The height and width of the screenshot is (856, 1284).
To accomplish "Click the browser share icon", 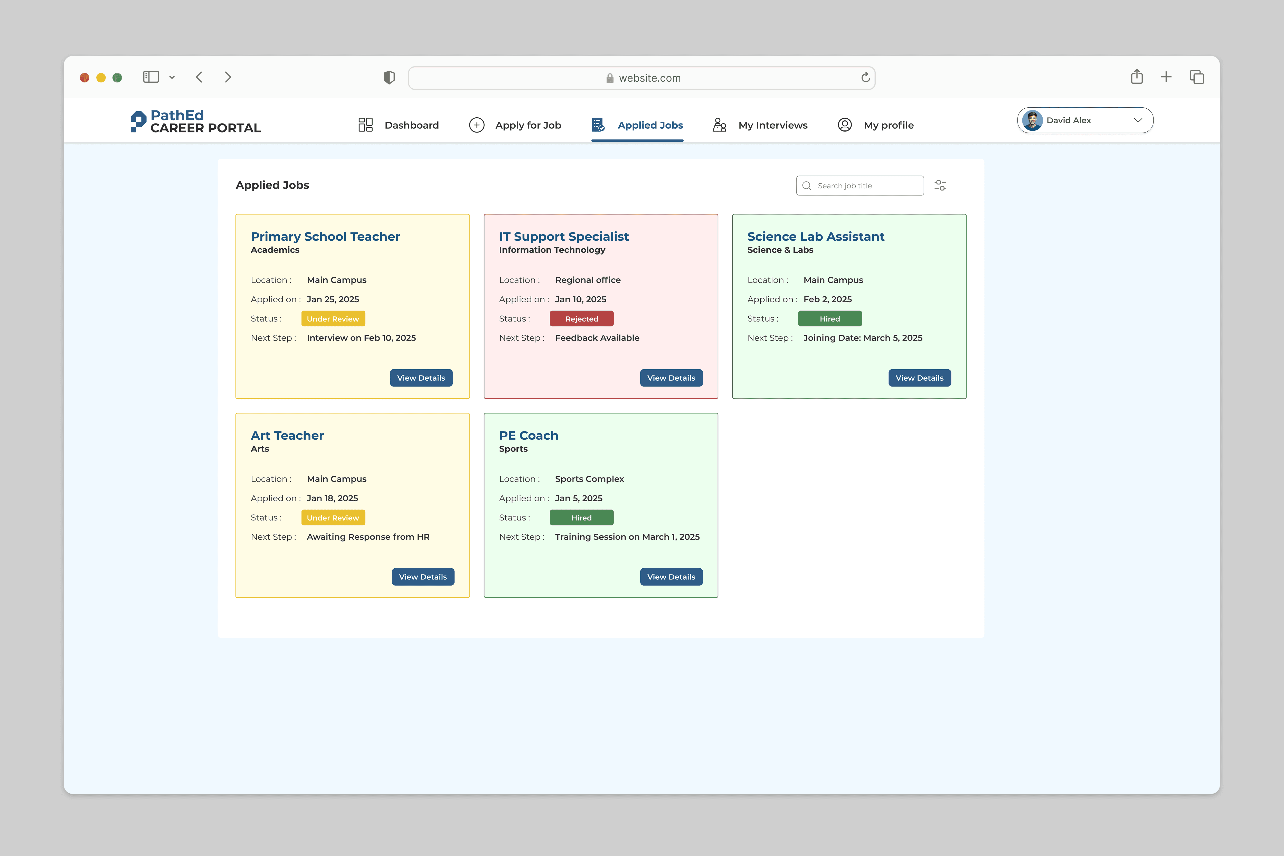I will 1137,77.
